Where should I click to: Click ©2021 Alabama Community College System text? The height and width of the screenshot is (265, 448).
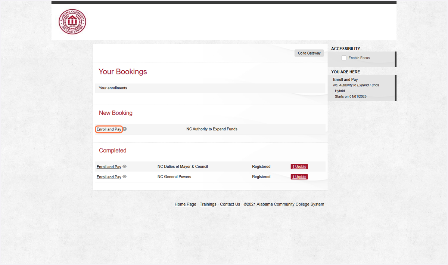point(284,204)
